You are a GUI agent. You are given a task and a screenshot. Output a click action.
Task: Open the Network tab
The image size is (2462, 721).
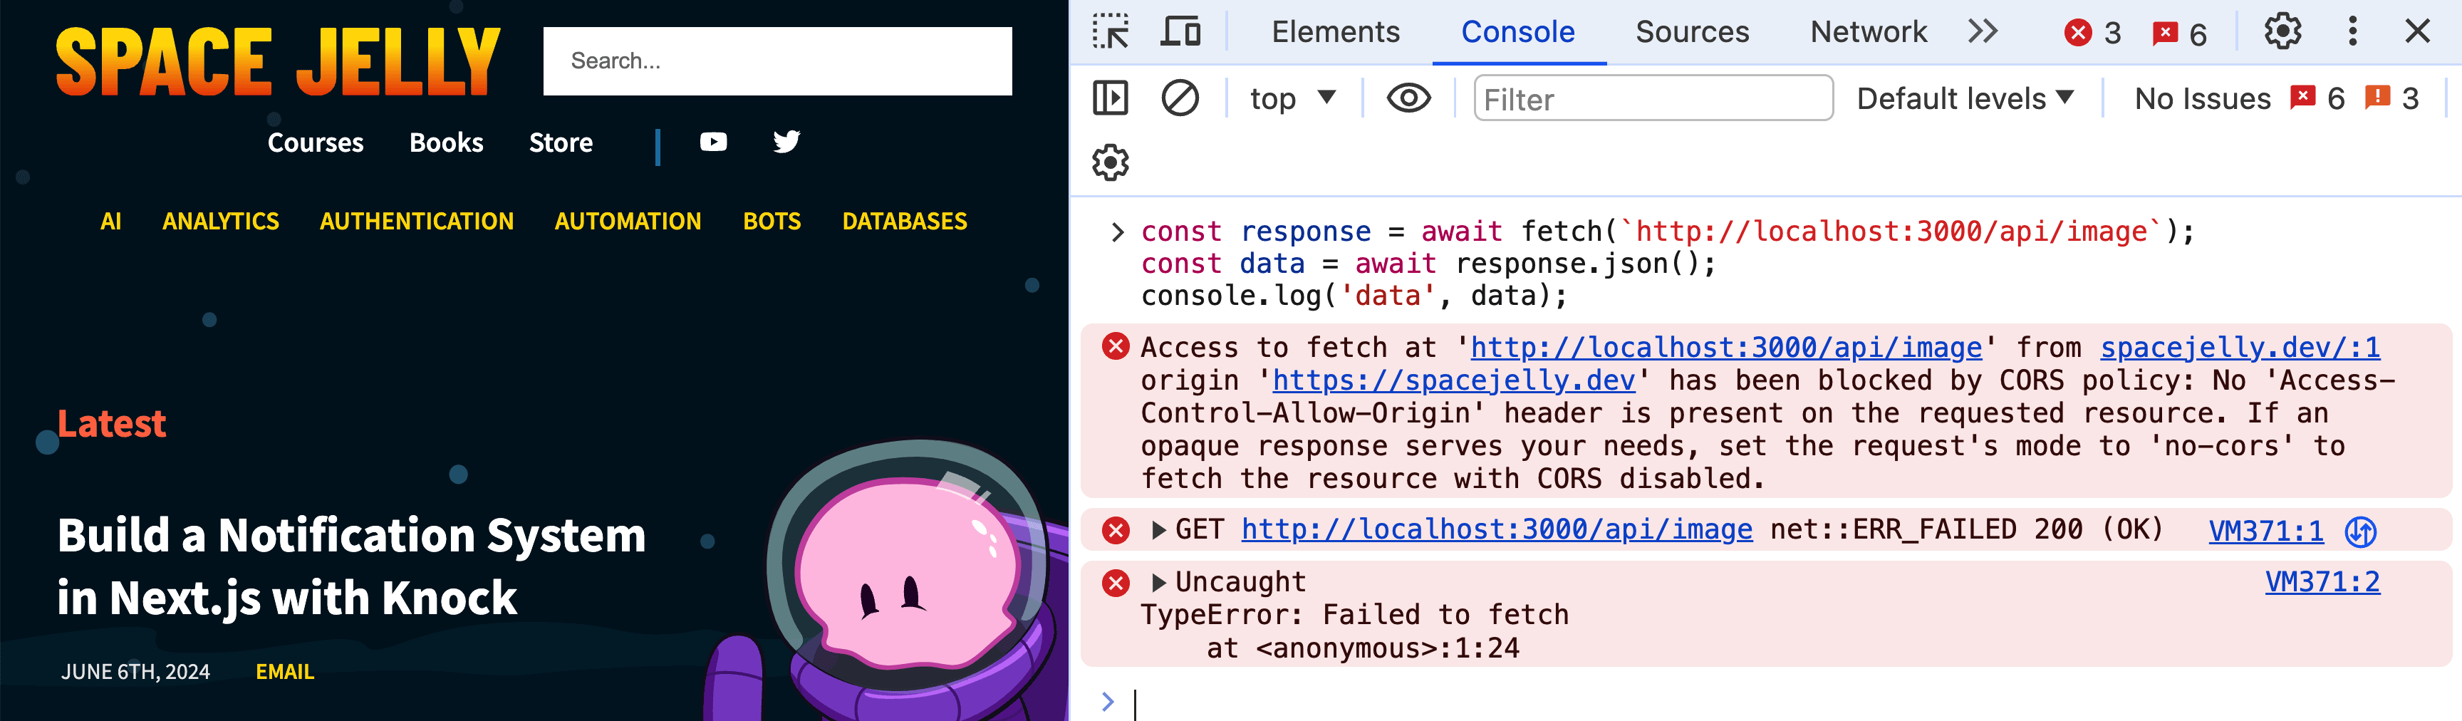(x=1869, y=31)
